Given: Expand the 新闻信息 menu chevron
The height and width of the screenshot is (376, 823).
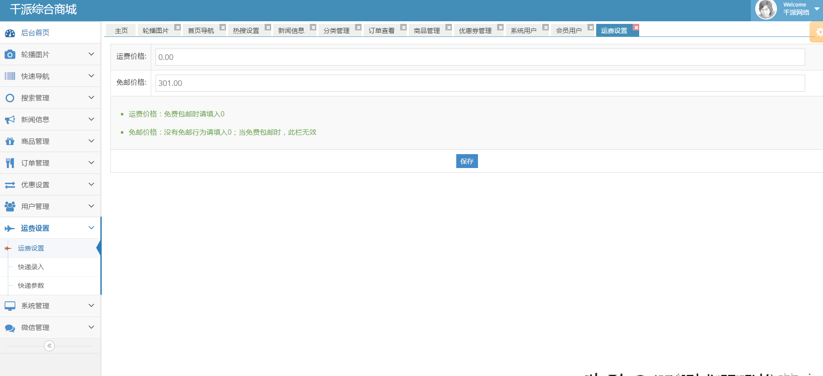Looking at the screenshot, I should tap(91, 119).
